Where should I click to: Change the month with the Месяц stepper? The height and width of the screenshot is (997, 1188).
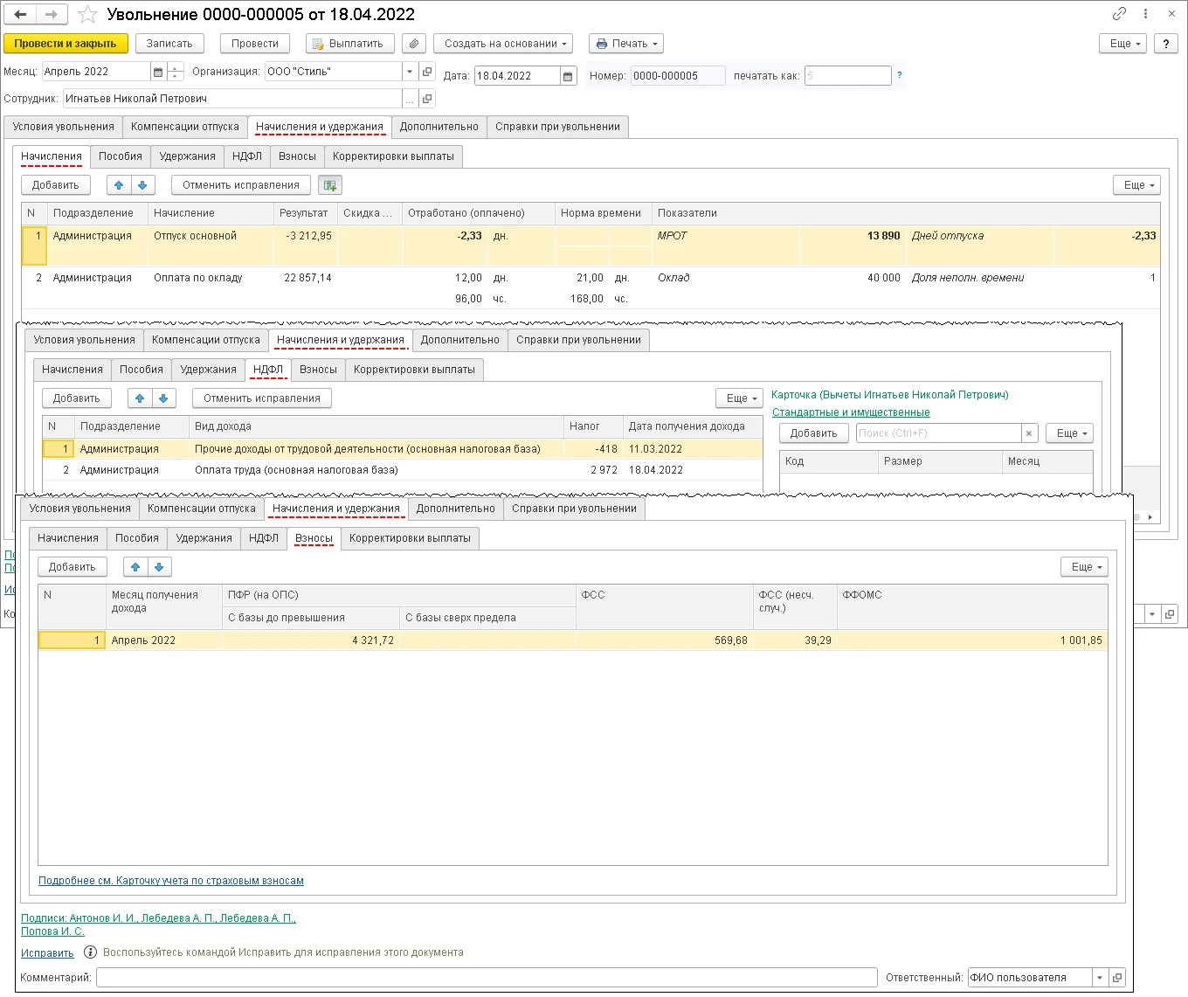point(176,72)
